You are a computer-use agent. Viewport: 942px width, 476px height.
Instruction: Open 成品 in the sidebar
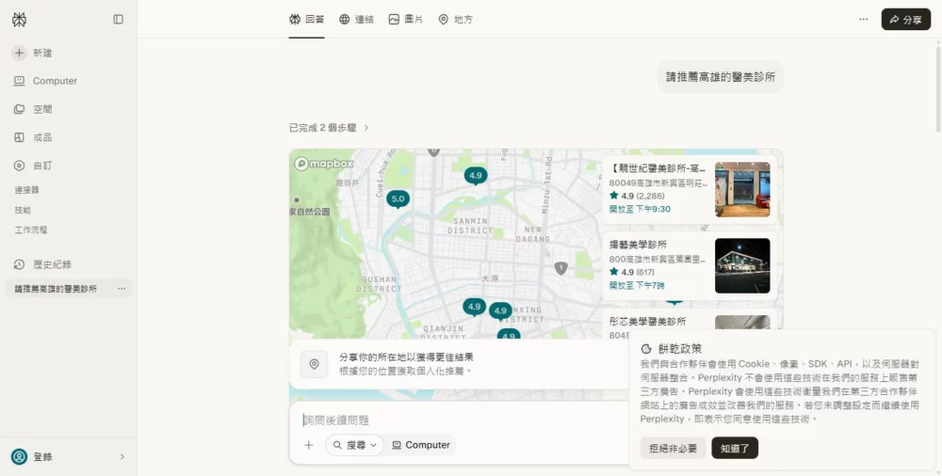tap(34, 137)
